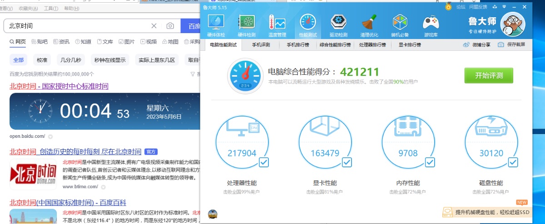
Task: Click the gold medal icon in title bar
Action: pyautogui.click(x=448, y=7)
